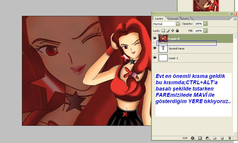Screen dimensions: 238x143
Task: Switch to the Paths tab
Action: [x=186, y=19]
